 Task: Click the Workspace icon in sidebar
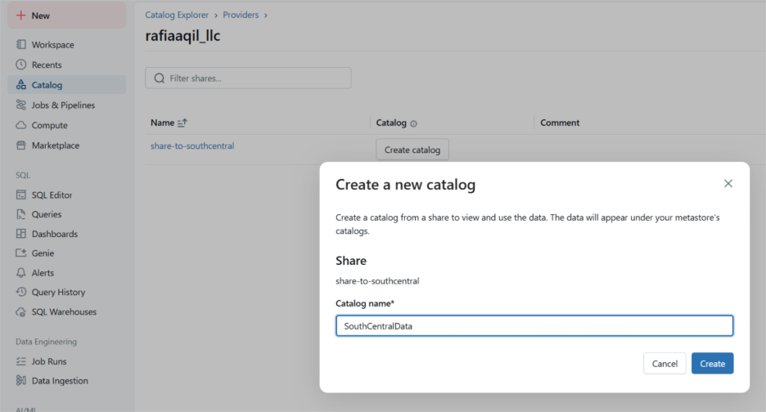[21, 45]
